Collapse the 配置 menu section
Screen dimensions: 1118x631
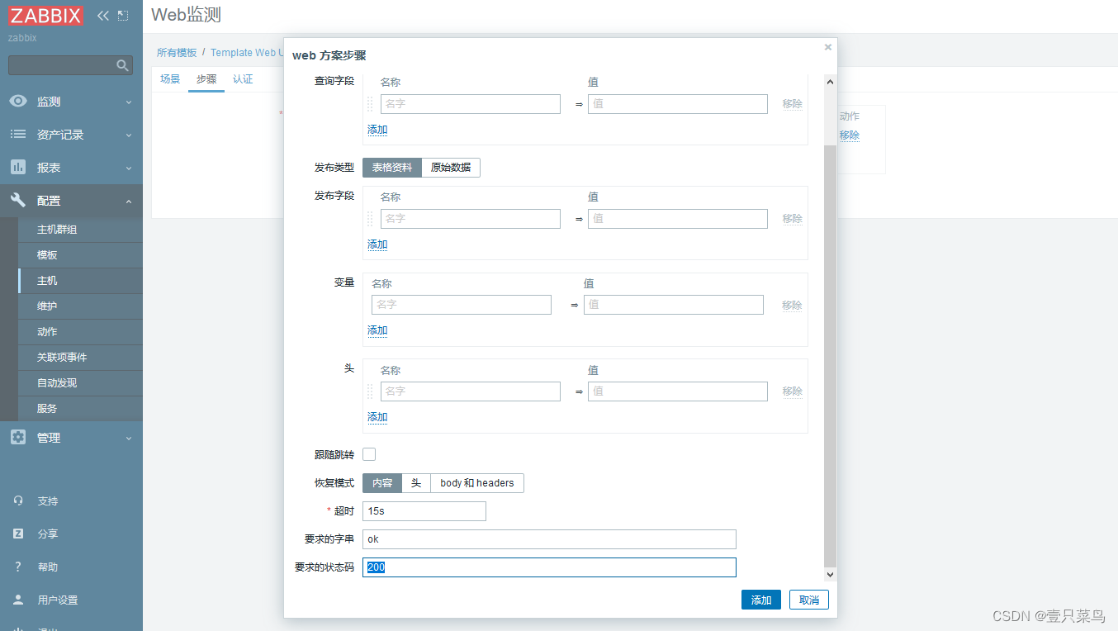[x=129, y=201]
